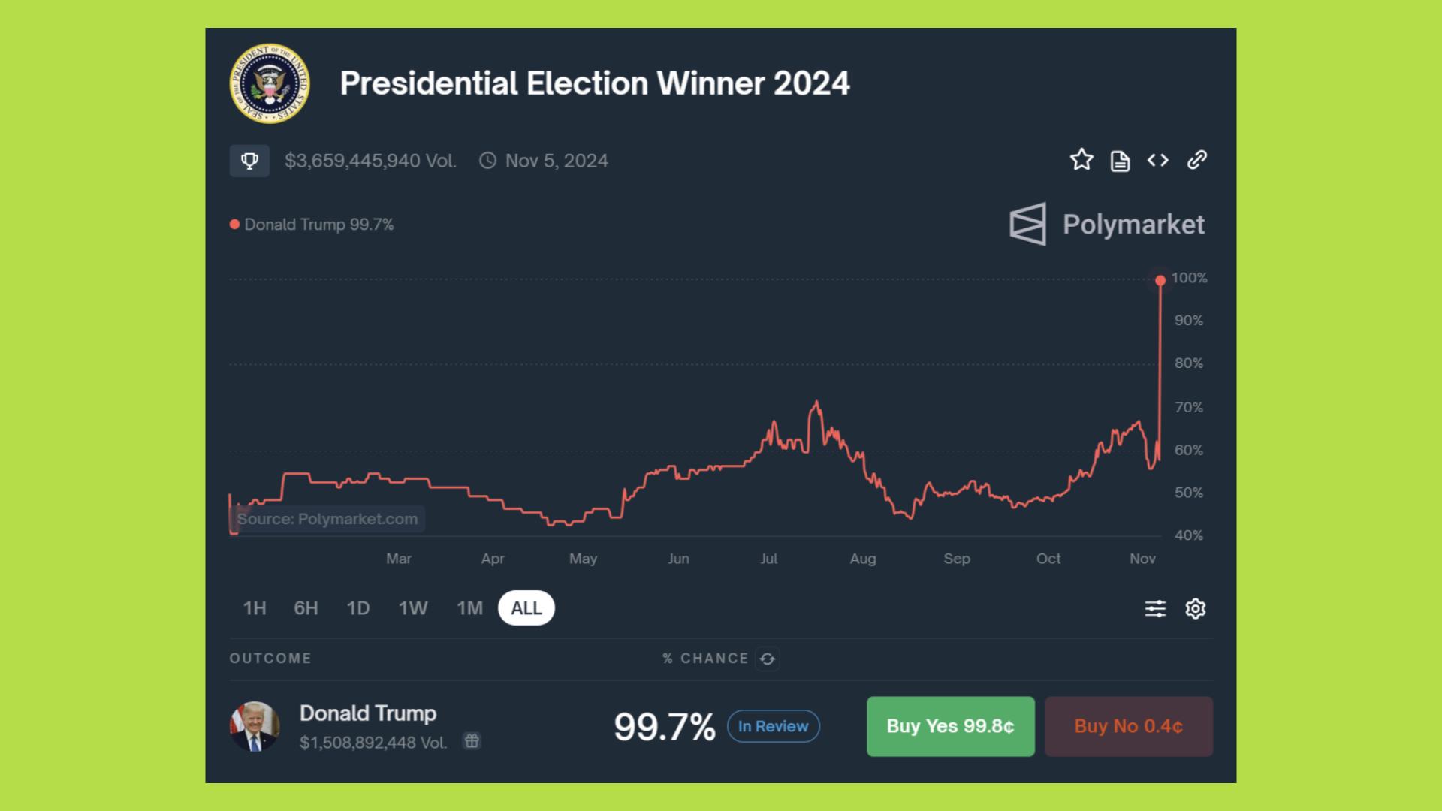Click the favorite star icon
The width and height of the screenshot is (1442, 811).
(1081, 160)
